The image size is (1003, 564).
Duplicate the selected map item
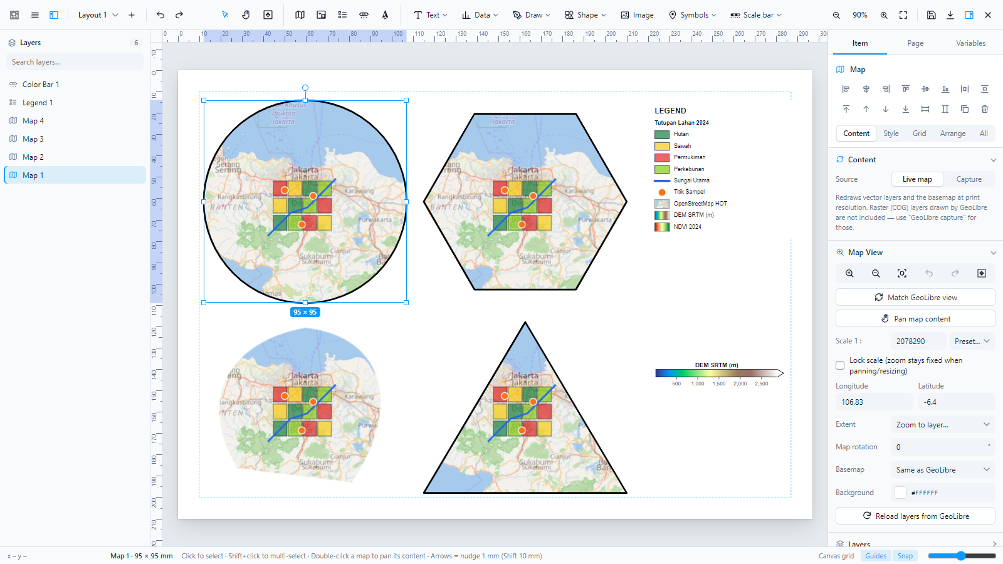(x=965, y=109)
